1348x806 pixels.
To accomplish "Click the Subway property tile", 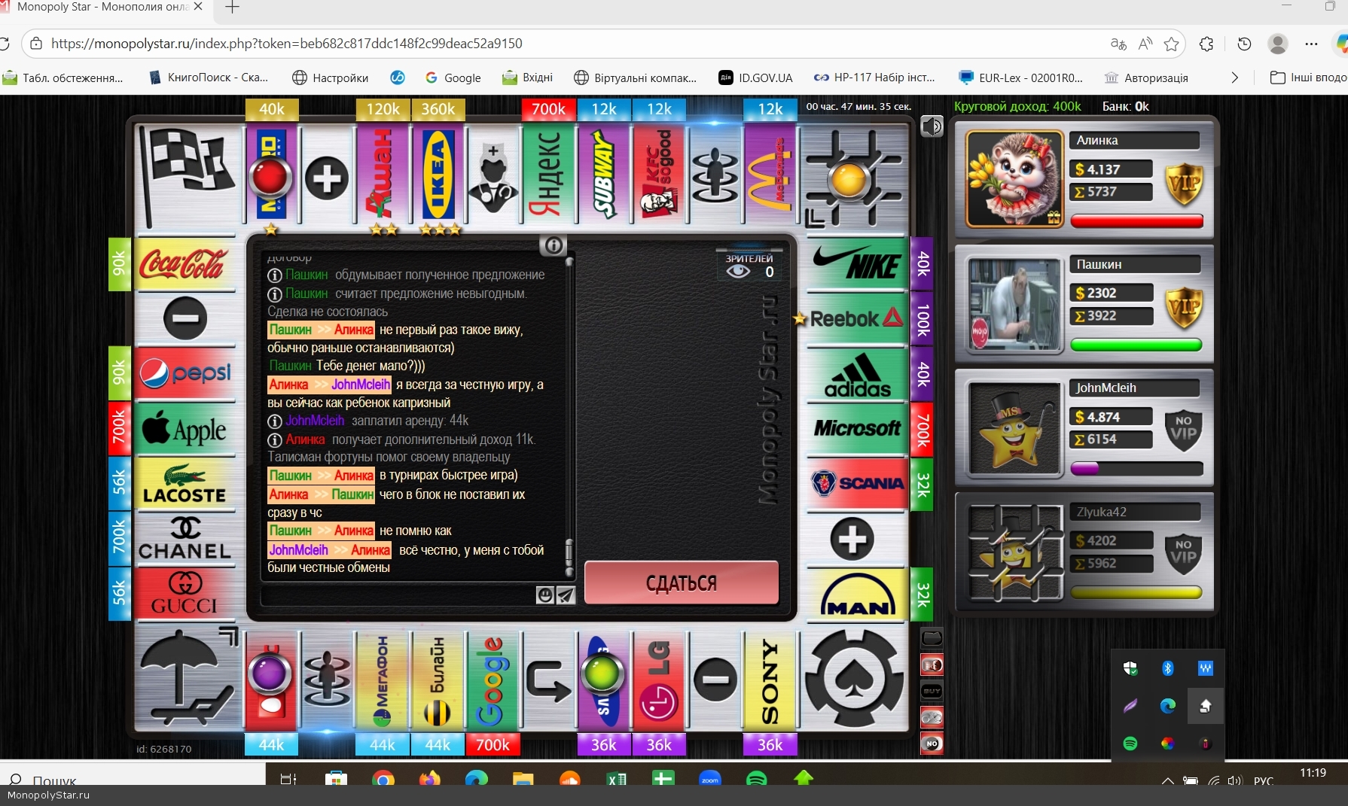I will click(x=604, y=175).
